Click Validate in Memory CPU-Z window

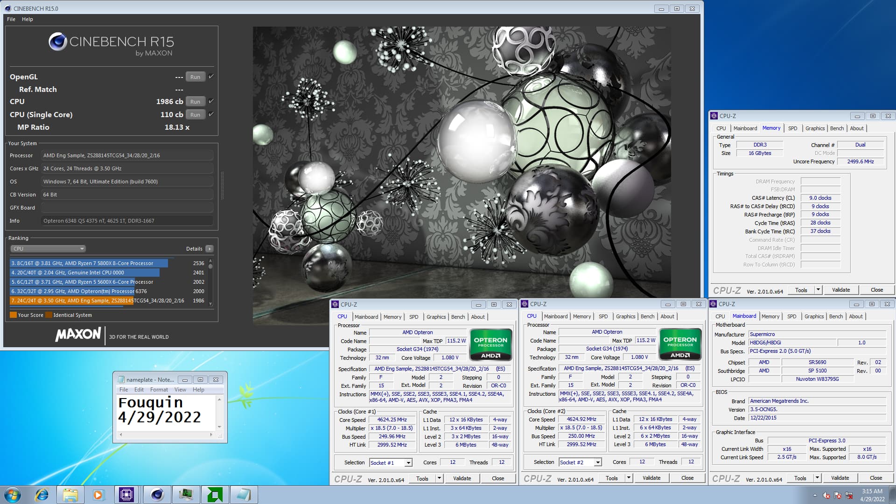click(x=841, y=290)
